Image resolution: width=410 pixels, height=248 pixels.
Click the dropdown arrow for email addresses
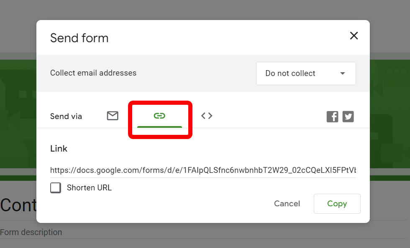point(343,73)
